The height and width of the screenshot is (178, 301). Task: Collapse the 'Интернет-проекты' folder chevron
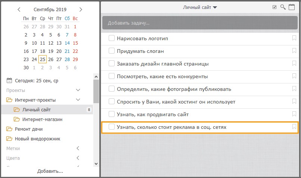point(78,100)
